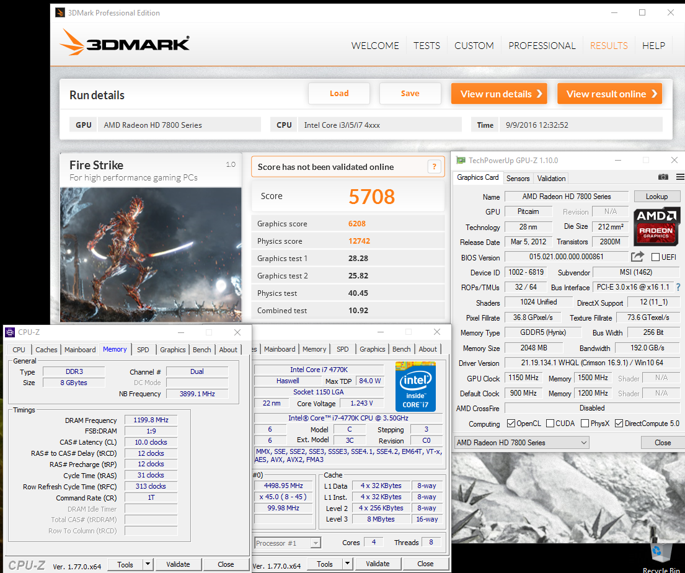Viewport: 685px width, 573px height.
Task: Switch to CPU tab in CPU-Z Memory window
Action: (x=19, y=350)
